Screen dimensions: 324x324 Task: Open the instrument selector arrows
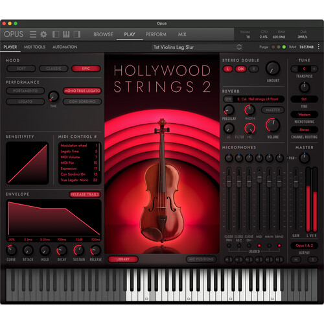[239, 47]
